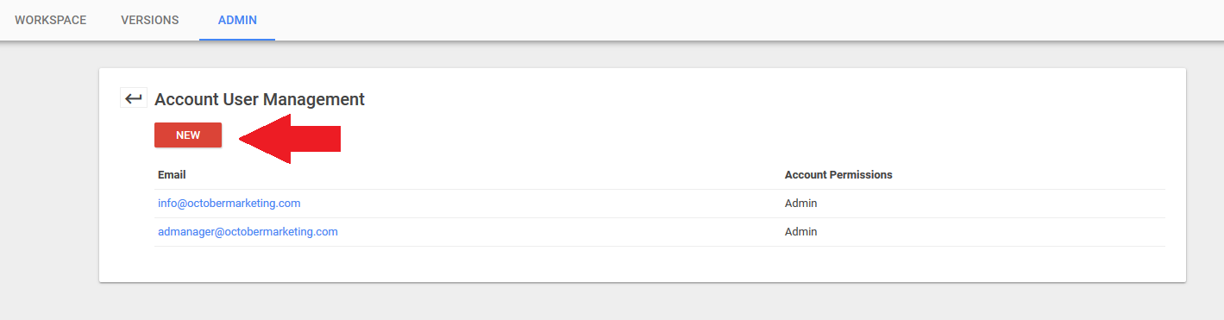This screenshot has height=320, width=1224.
Task: Go back using the return arrow icon
Action: pos(133,98)
